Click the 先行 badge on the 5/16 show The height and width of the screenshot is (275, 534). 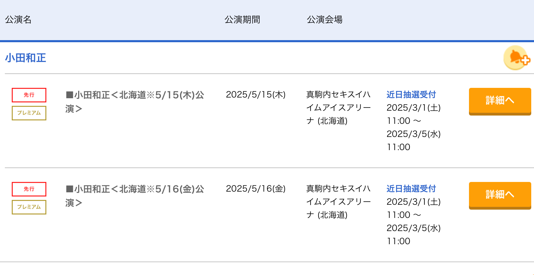click(29, 189)
